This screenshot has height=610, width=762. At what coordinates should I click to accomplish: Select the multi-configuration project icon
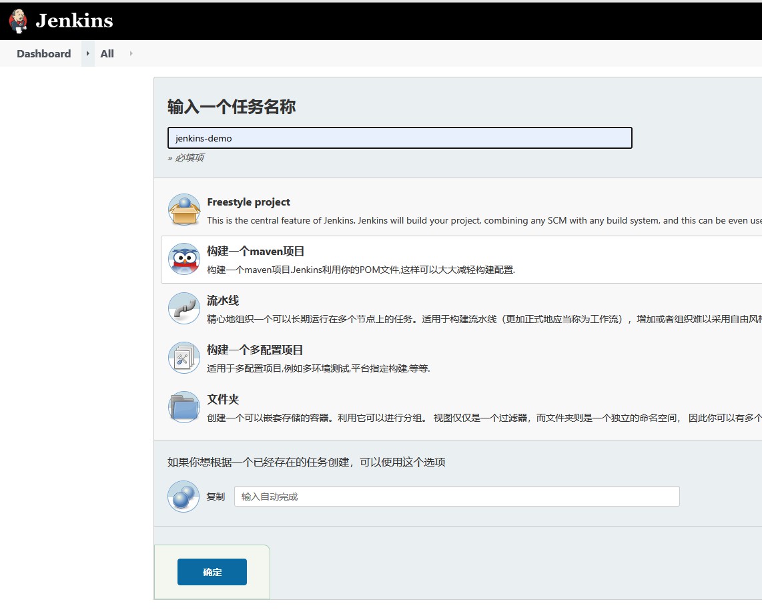[x=184, y=357]
